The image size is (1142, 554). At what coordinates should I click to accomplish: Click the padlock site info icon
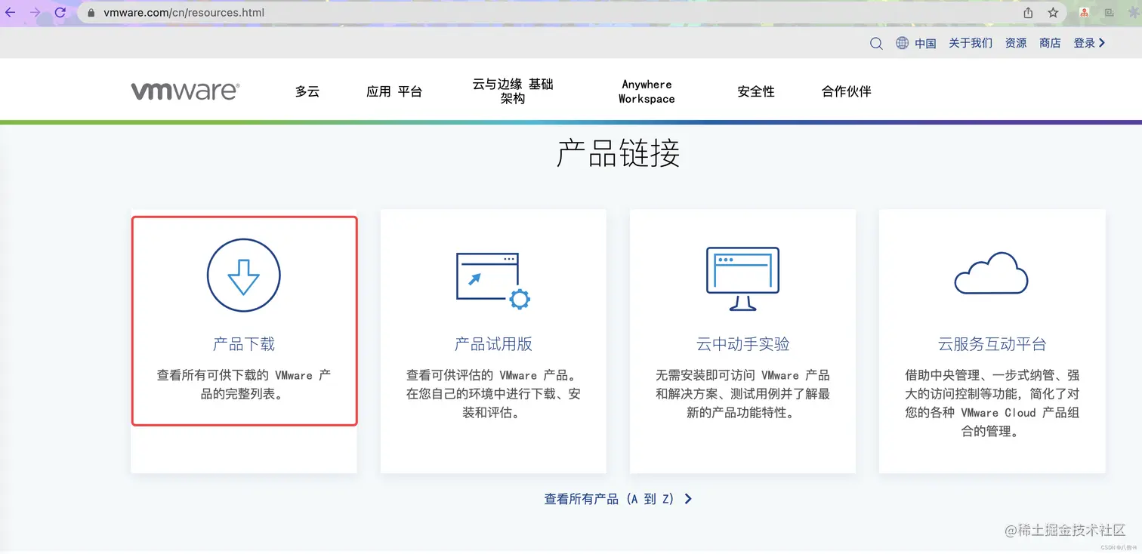[91, 13]
